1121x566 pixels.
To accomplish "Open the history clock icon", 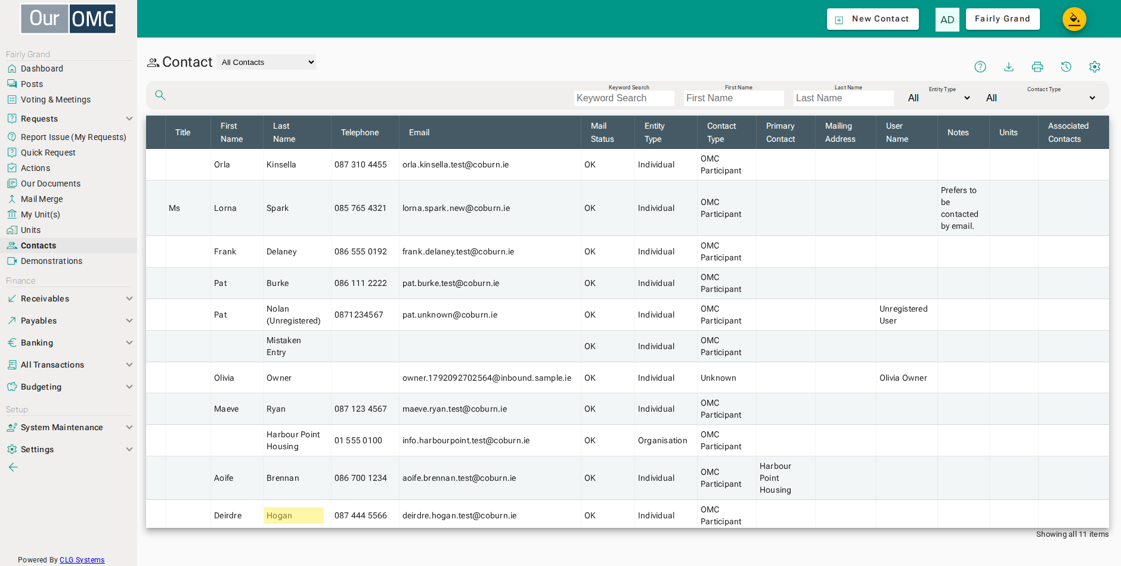I will pos(1066,67).
